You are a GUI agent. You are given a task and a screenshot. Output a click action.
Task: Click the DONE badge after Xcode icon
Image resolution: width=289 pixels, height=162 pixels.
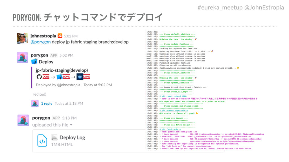pyautogui.click(x=66, y=76)
